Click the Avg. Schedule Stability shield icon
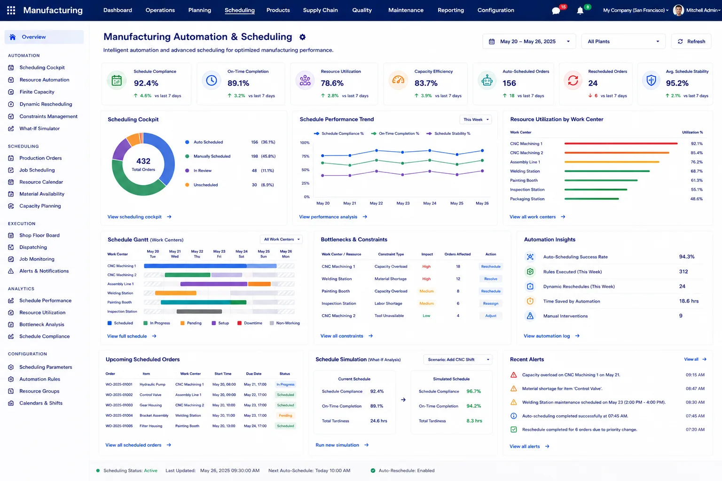 tap(651, 81)
